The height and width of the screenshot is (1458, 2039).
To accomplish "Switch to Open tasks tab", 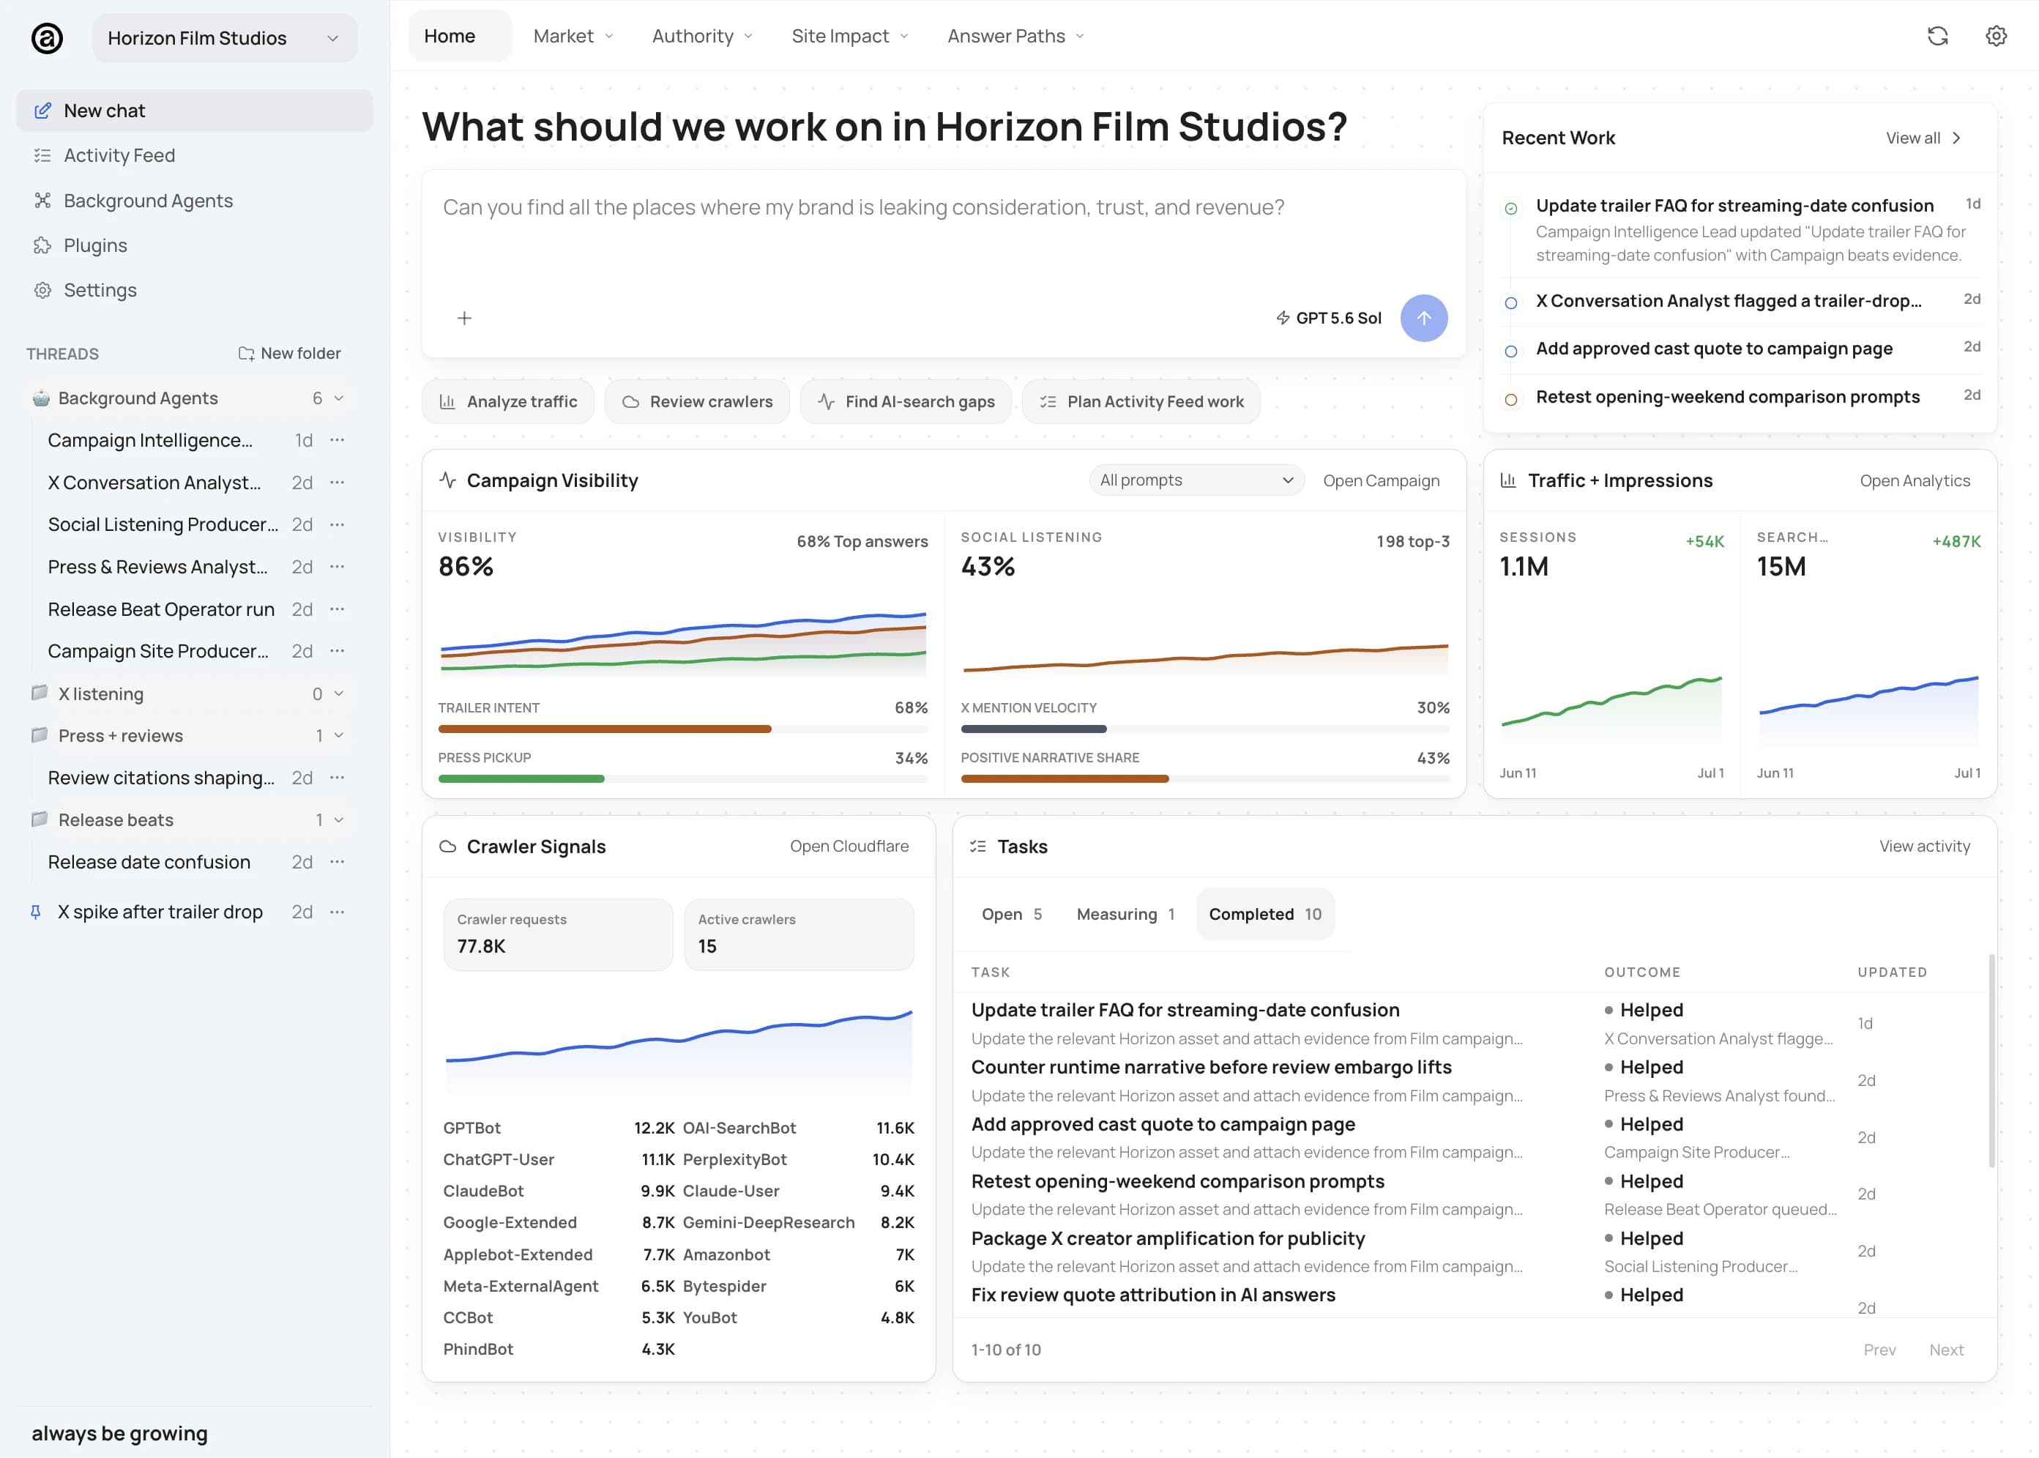I will pyautogui.click(x=1011, y=914).
